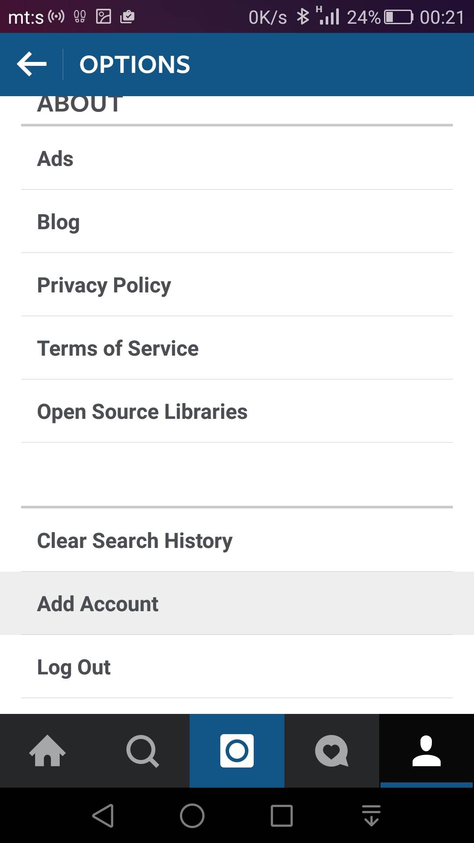474x843 pixels.
Task: Tap the Add Account option
Action: coord(237,604)
